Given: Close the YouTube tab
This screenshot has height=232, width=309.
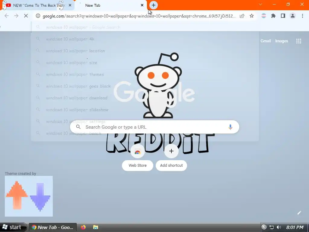Looking at the screenshot, I should (70, 5).
